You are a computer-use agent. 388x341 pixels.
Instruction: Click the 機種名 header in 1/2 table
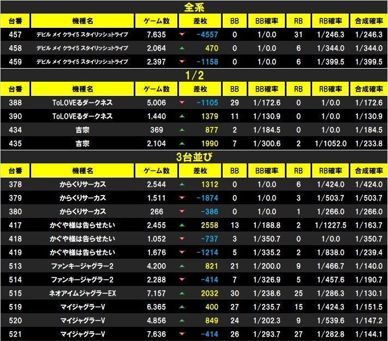click(82, 89)
